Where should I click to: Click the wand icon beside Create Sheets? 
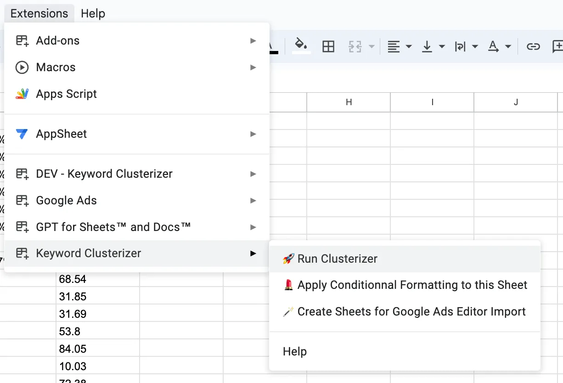[x=288, y=312]
